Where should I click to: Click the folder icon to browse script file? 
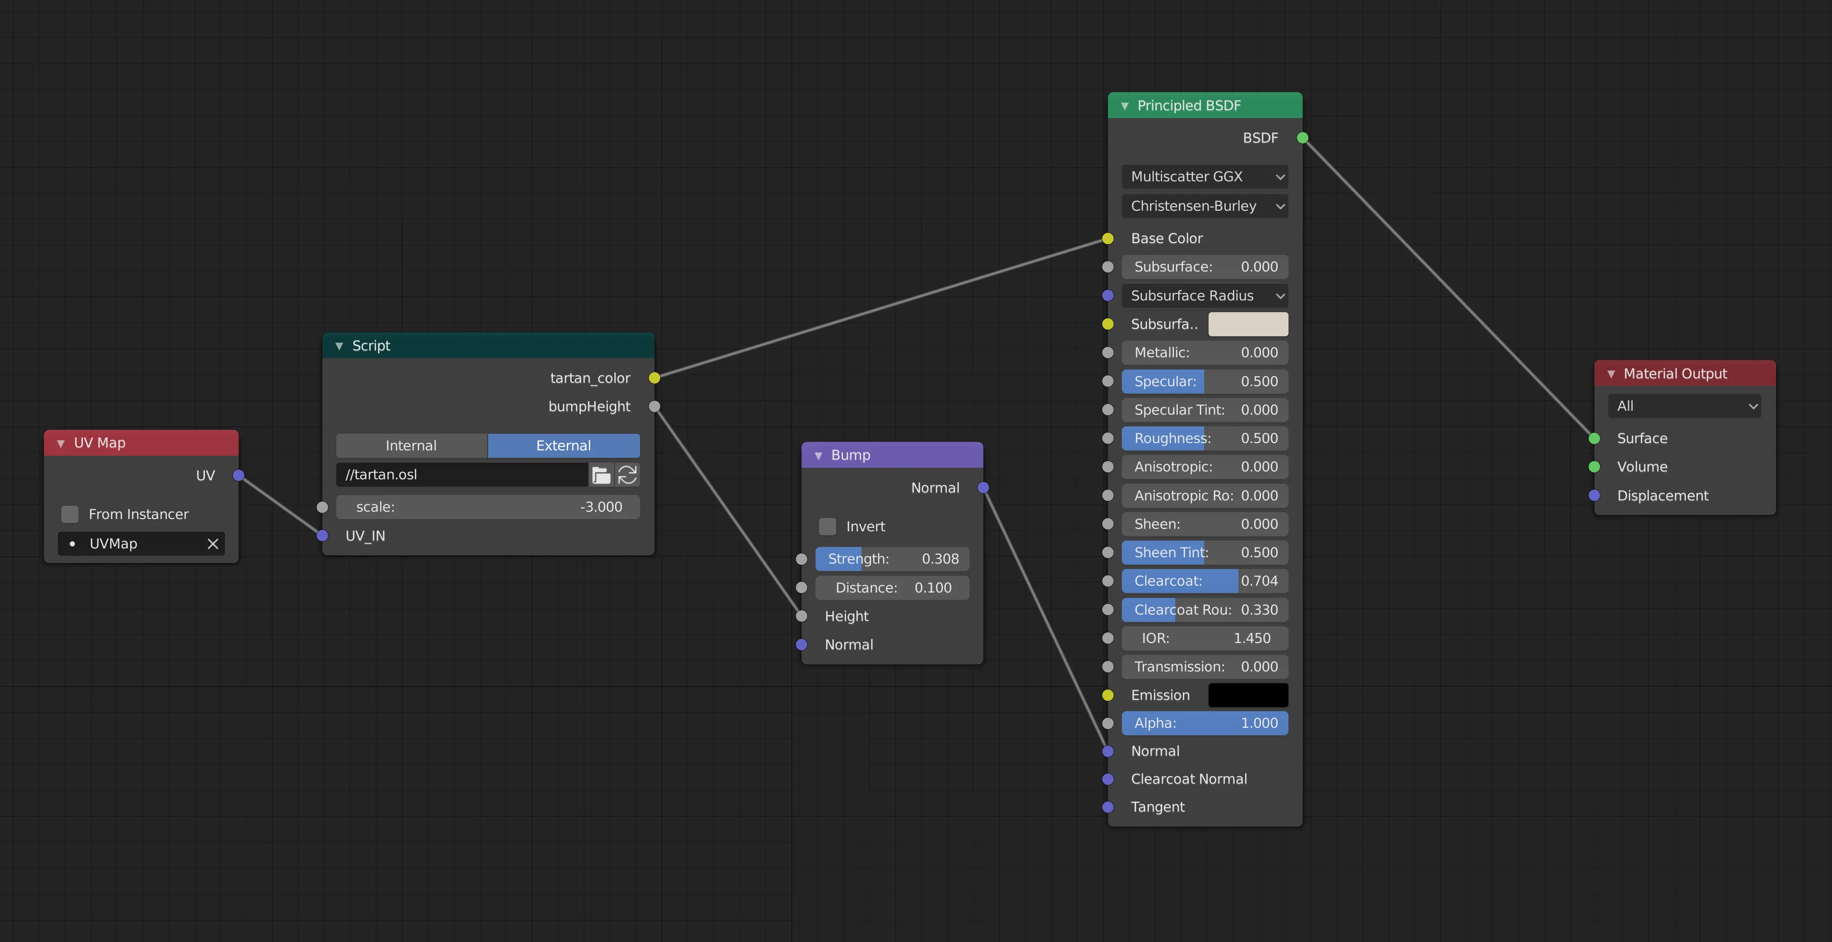click(x=601, y=475)
